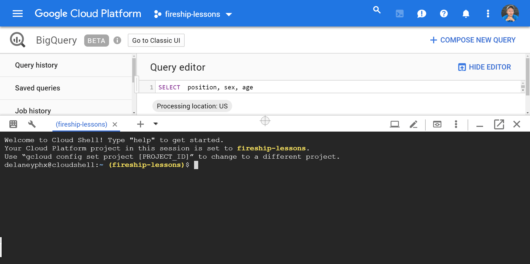
Task: Open the Cloud Shell keyboard shortcuts icon
Action: [13, 124]
